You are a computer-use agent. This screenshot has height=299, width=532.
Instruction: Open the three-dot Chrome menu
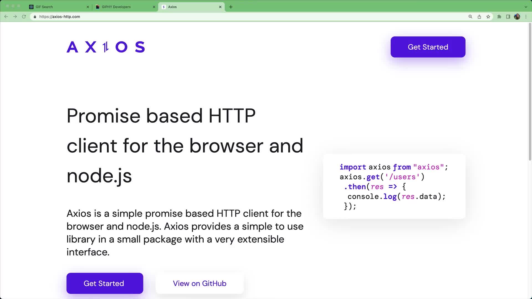pyautogui.click(x=526, y=17)
